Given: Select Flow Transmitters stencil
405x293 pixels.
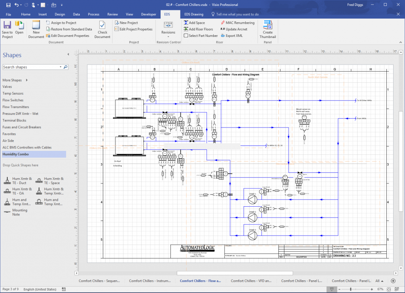Looking at the screenshot, I should click(x=16, y=107).
